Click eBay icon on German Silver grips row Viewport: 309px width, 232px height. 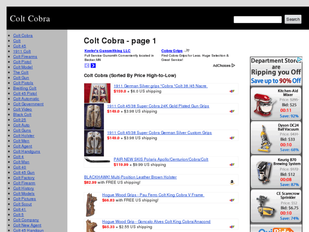(x=232, y=91)
